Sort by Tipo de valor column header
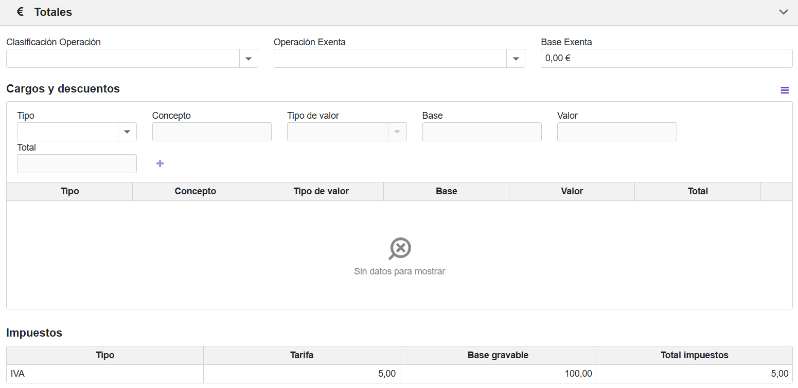This screenshot has height=388, width=798. click(x=321, y=191)
